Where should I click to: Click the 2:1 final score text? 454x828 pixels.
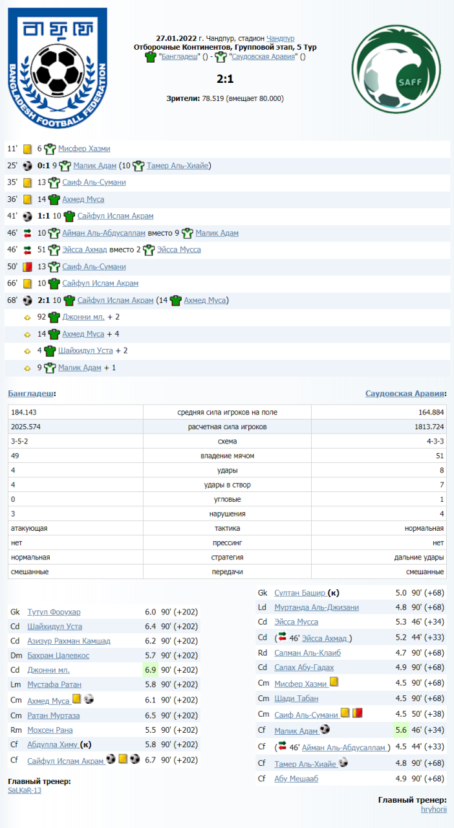225,79
